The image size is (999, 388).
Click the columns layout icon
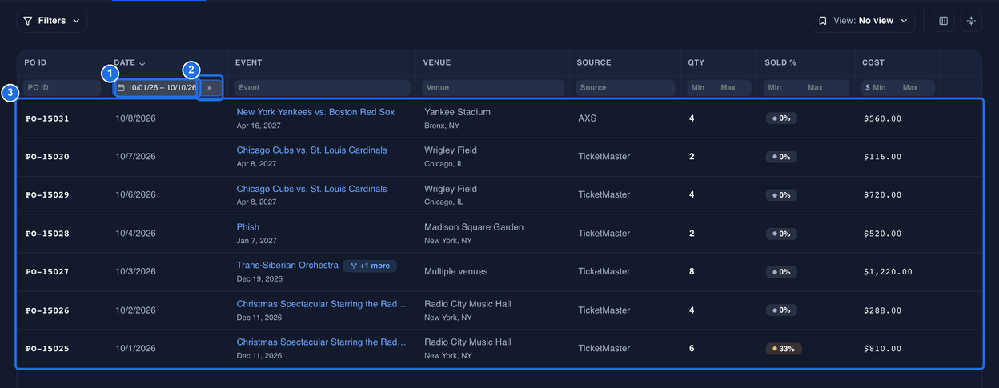943,21
